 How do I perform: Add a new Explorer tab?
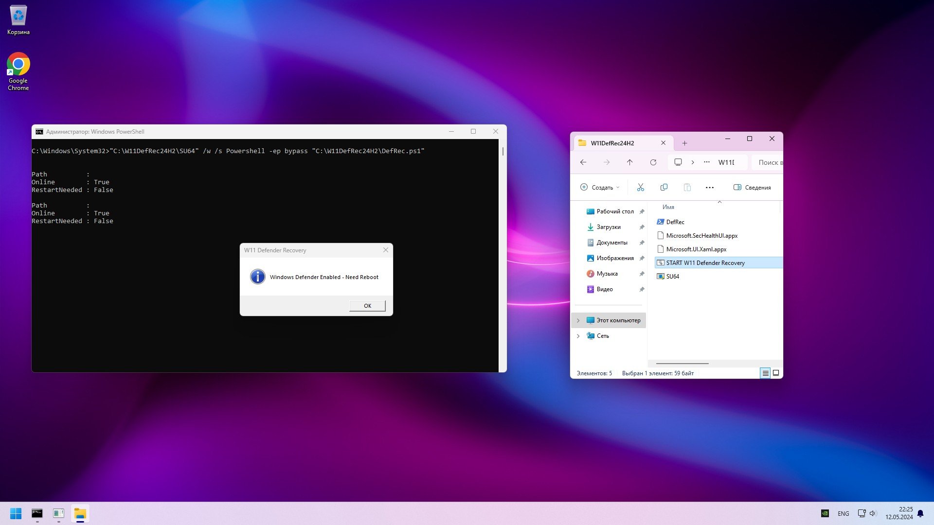click(x=684, y=143)
